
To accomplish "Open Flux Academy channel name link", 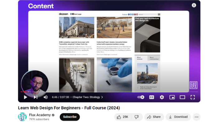I will pyautogui.click(x=40, y=115).
